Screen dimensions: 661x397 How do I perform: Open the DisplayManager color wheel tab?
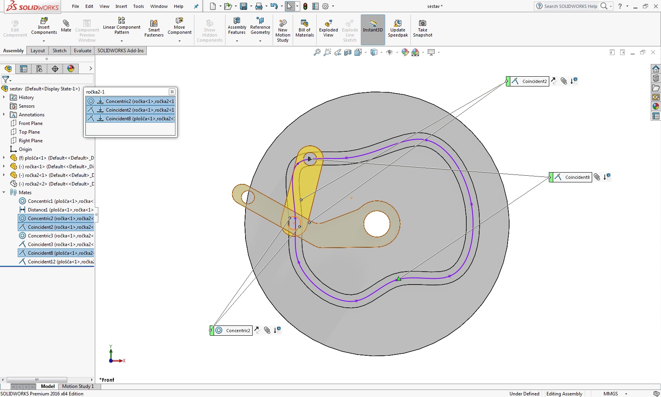[71, 69]
